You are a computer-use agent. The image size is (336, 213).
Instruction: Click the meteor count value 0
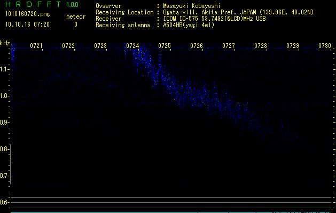pyautogui.click(x=76, y=24)
